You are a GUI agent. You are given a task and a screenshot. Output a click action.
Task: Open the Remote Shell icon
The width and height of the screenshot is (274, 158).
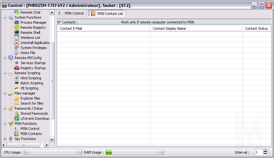pyautogui.click(x=17, y=33)
